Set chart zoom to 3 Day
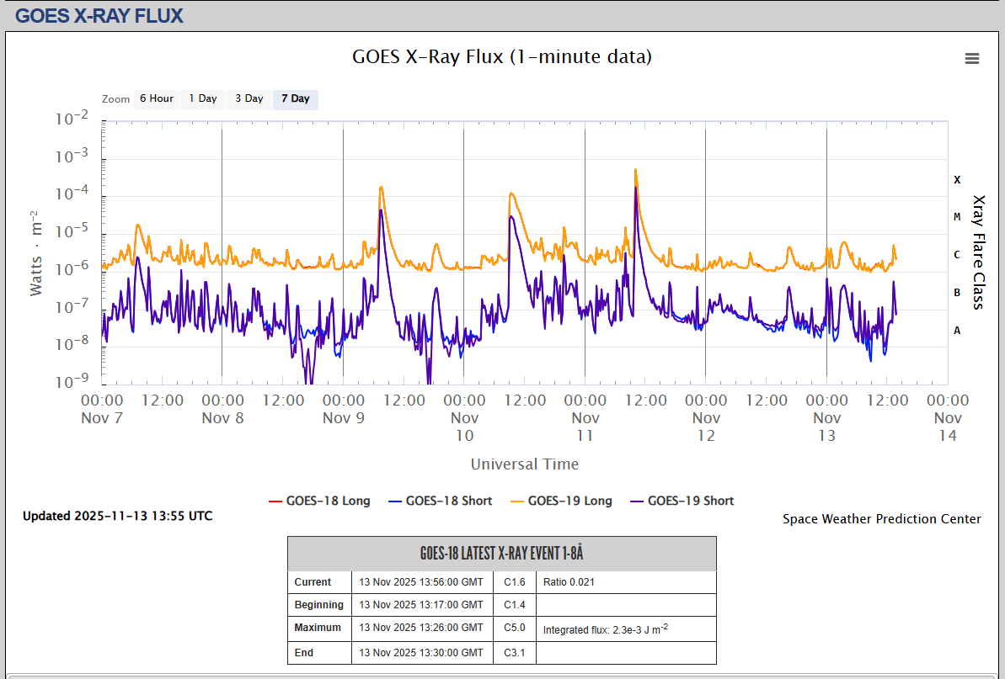 pos(249,99)
